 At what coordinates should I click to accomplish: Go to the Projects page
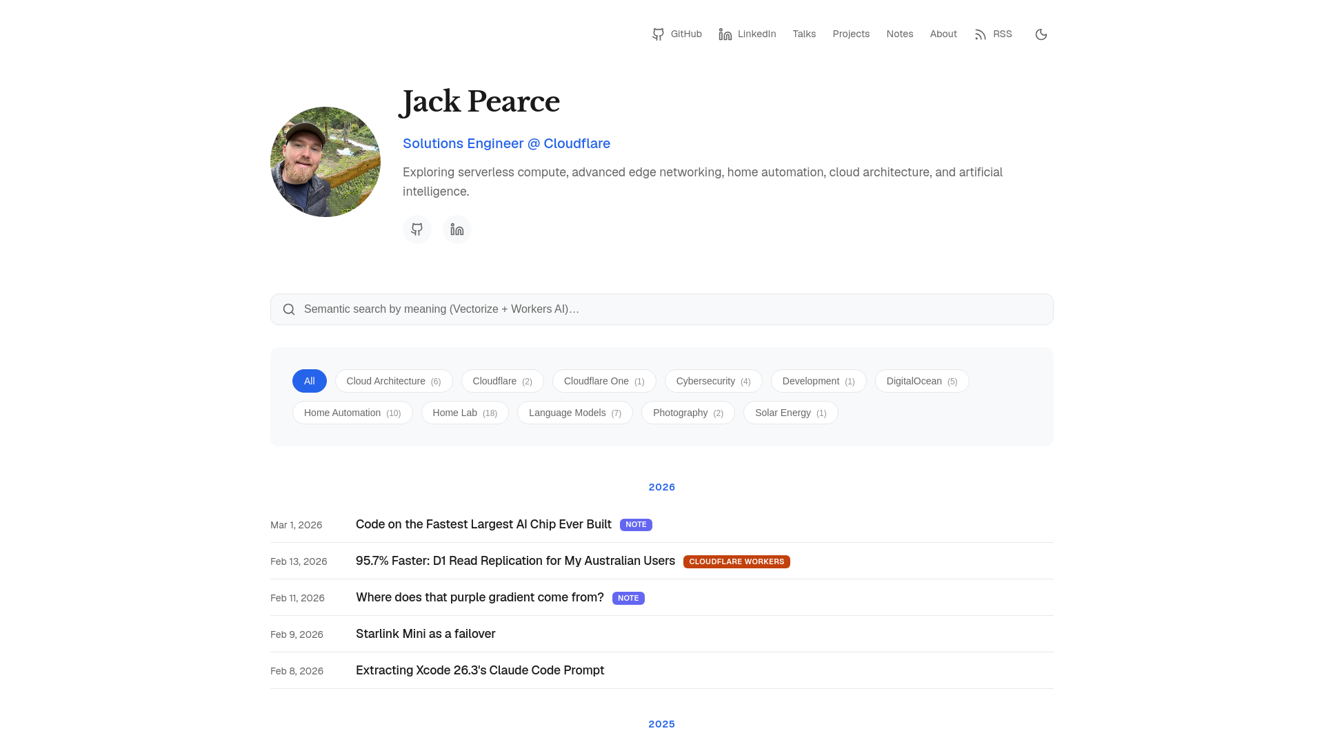click(x=851, y=34)
